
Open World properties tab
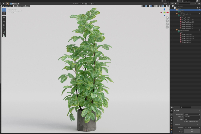[171, 126]
